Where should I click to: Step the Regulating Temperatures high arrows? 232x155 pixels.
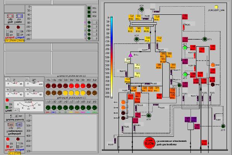click(x=8, y=125)
